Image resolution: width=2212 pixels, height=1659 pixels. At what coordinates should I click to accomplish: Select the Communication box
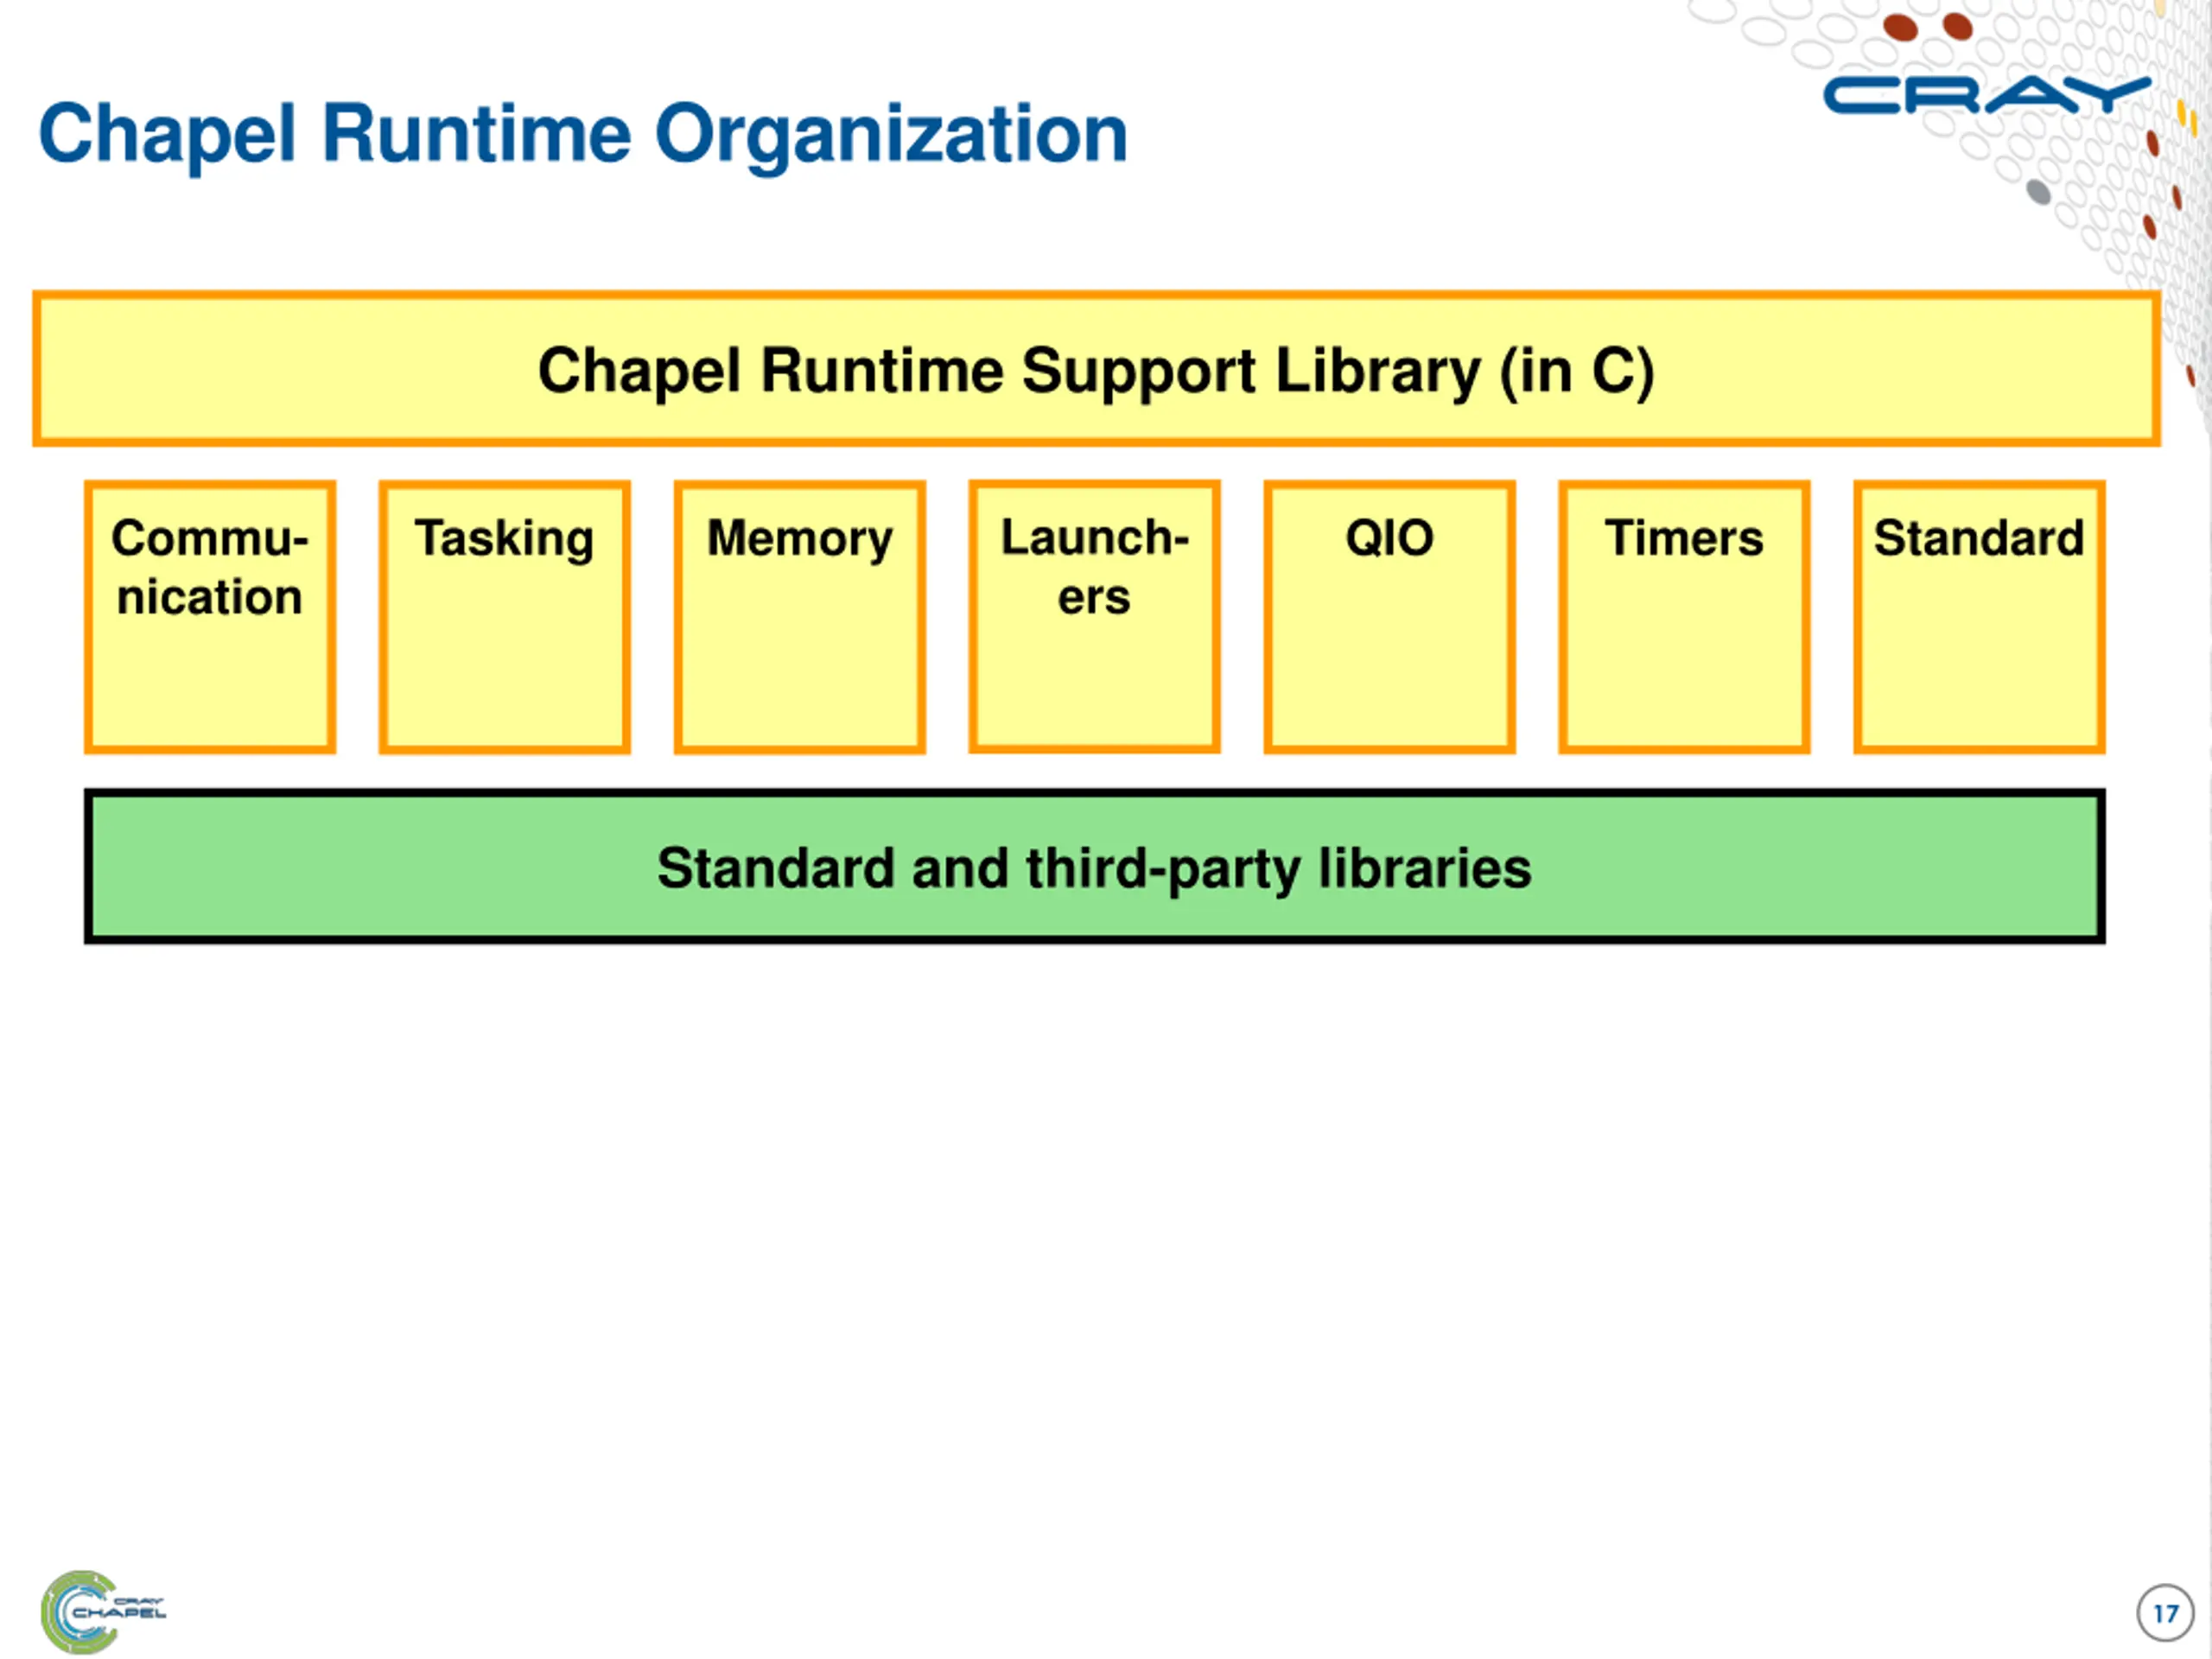click(x=210, y=617)
